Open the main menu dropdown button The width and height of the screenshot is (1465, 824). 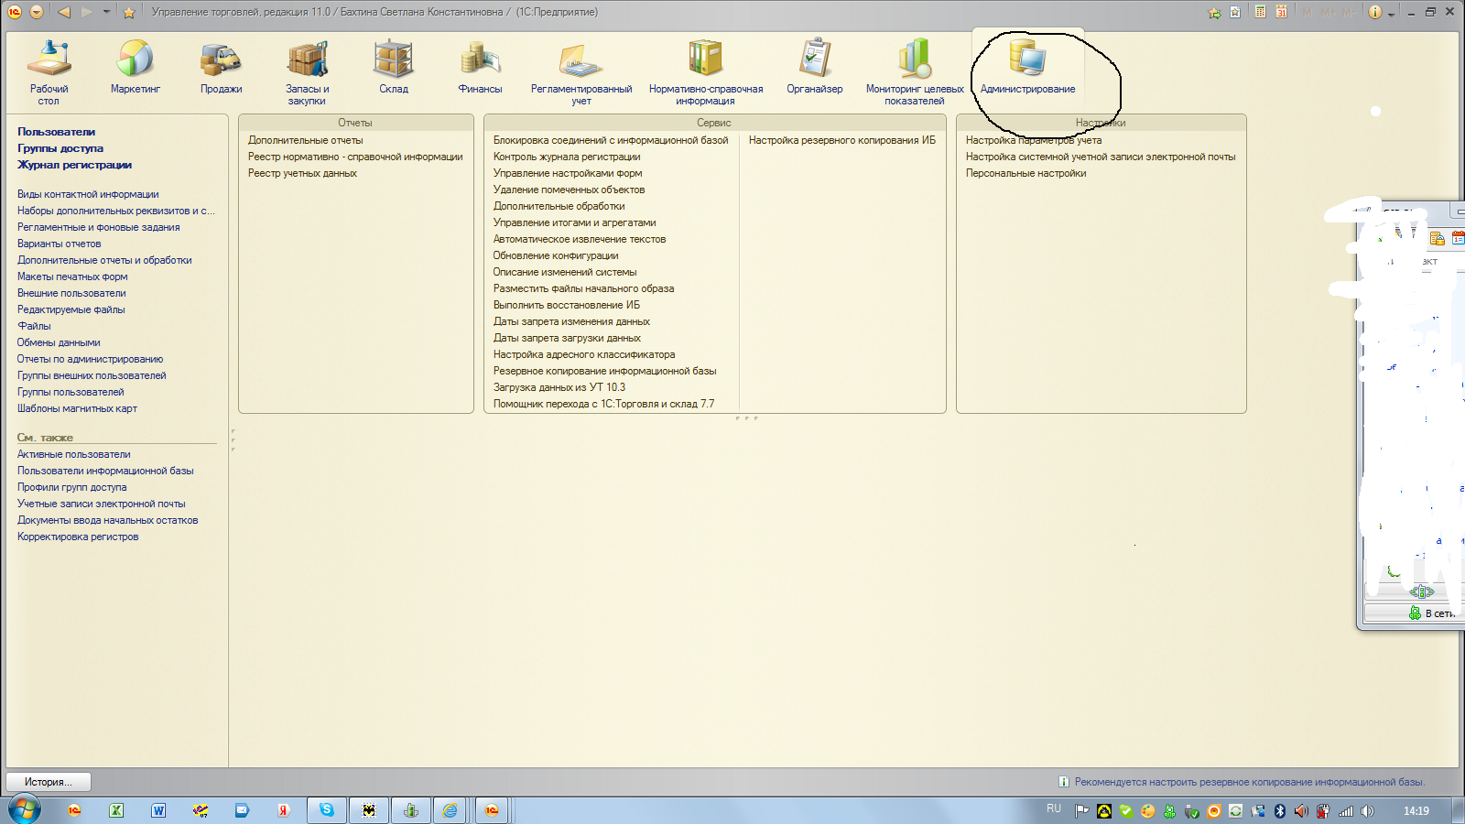point(37,12)
